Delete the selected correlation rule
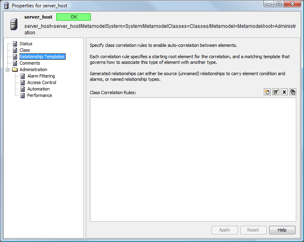The image size is (304, 242). coord(284,92)
